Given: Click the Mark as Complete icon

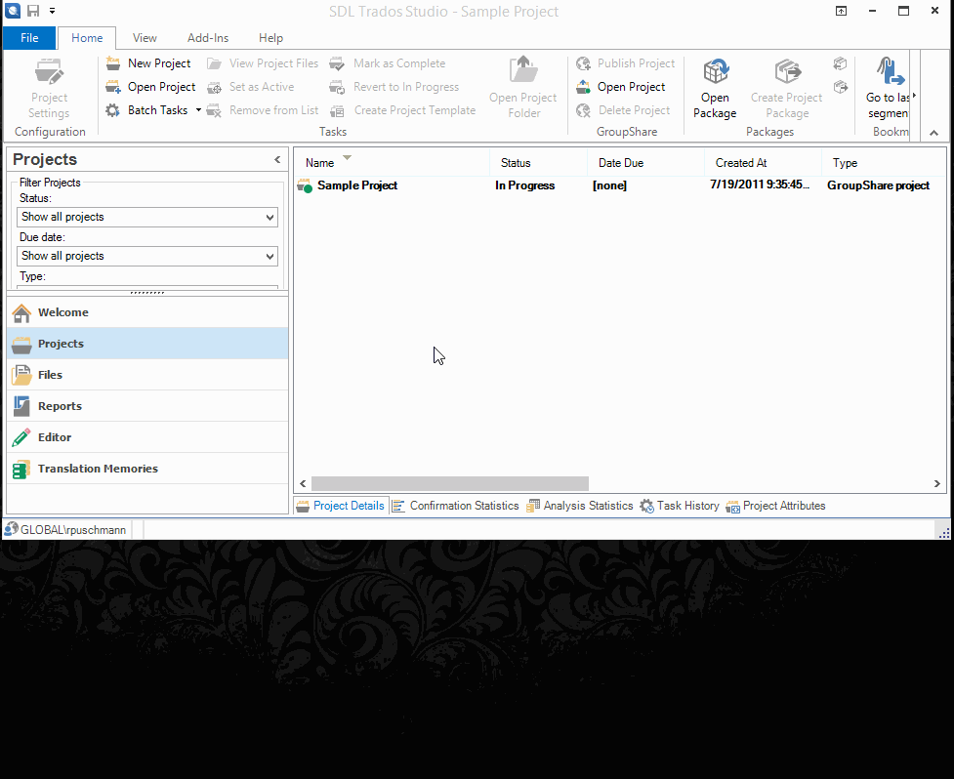Looking at the screenshot, I should (337, 63).
